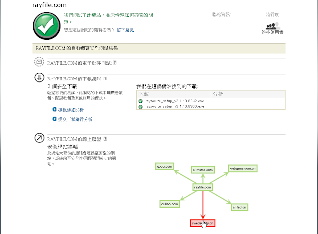The image size is (318, 234).
Task: Open the 留下意見 link
Action: 125,30
